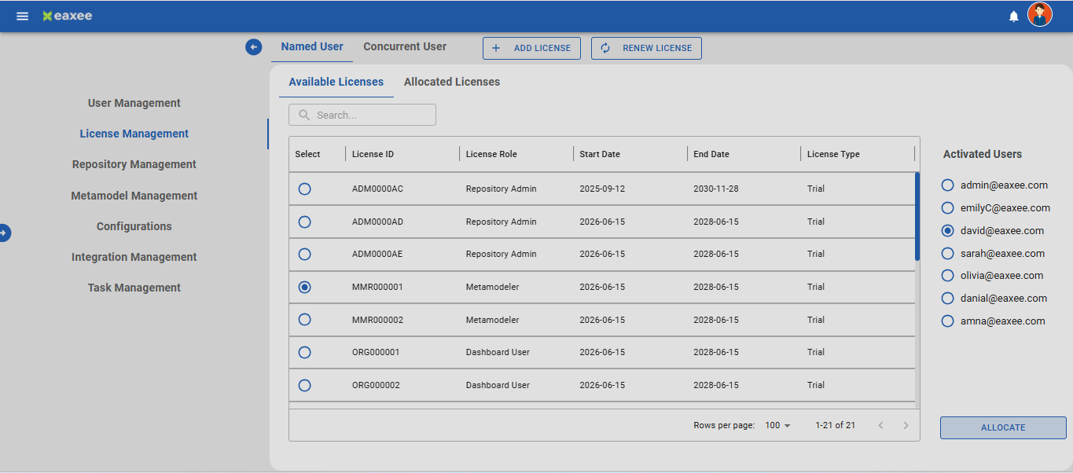Click the Start Date column header

pyautogui.click(x=600, y=154)
